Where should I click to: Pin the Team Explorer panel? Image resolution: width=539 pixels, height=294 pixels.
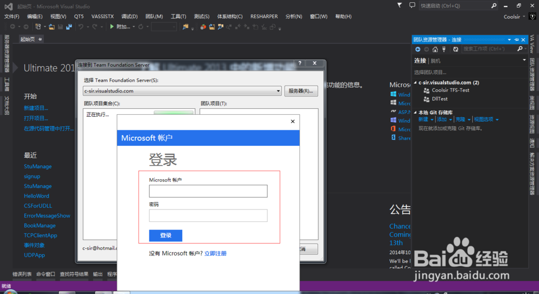tap(516, 40)
